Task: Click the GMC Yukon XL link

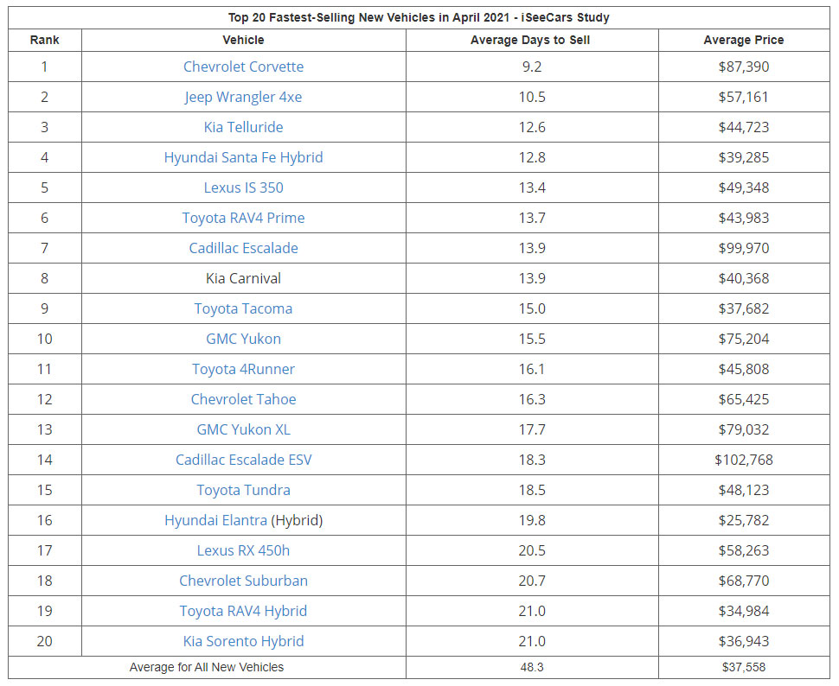Action: pyautogui.click(x=243, y=429)
